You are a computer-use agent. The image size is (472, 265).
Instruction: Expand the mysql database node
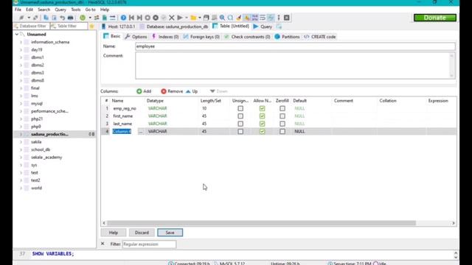coord(21,104)
